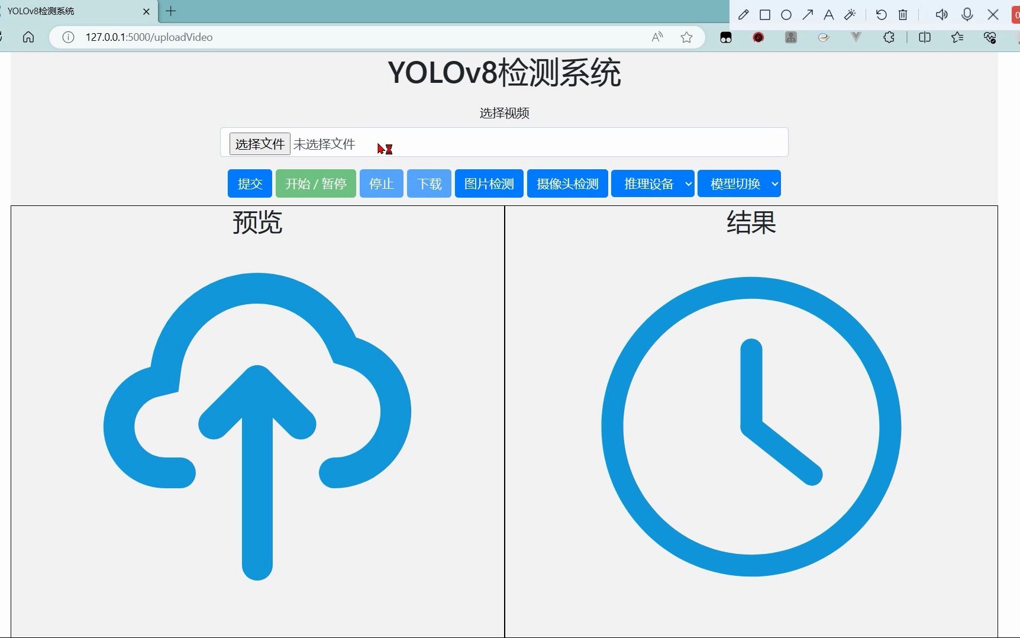The image size is (1020, 638).
Task: Click the 提交 submit button
Action: [x=250, y=183]
